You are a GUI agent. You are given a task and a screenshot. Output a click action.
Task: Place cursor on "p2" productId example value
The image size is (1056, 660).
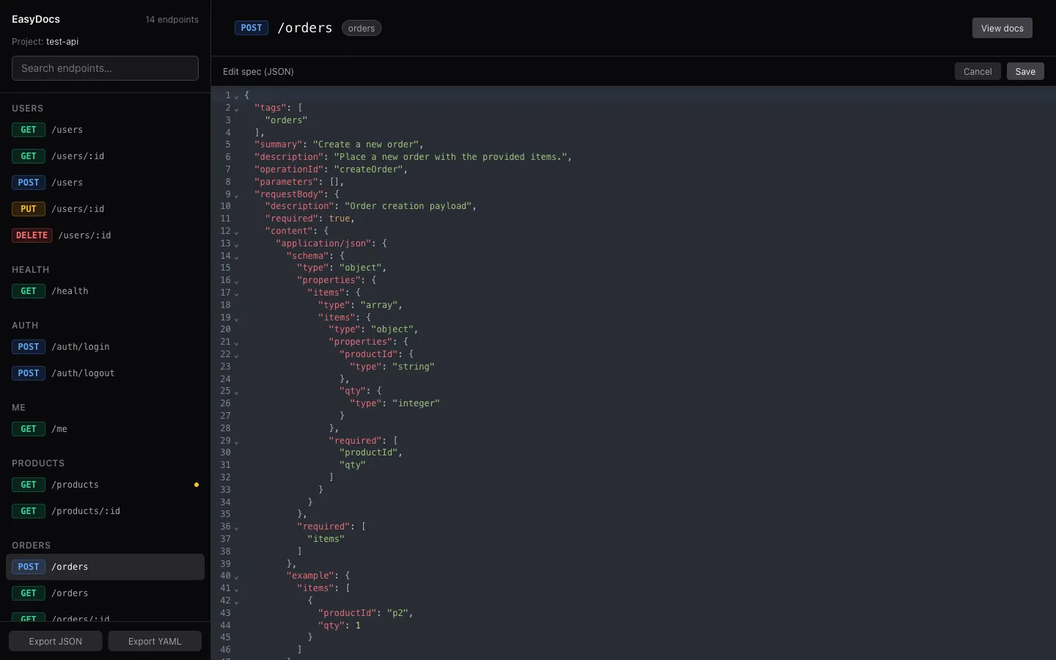(x=397, y=613)
